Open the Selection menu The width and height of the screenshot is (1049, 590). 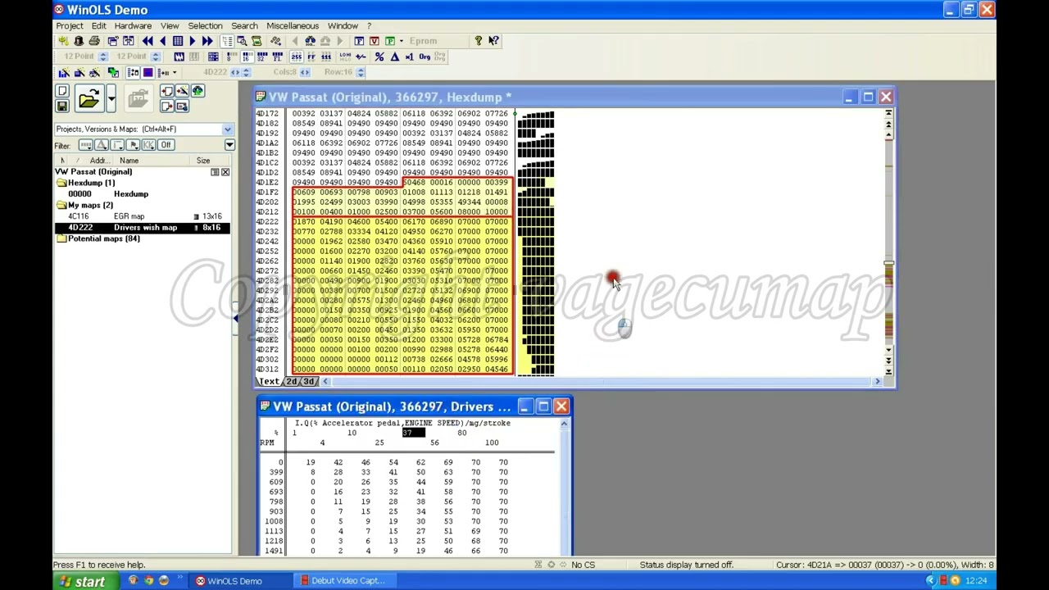point(205,25)
